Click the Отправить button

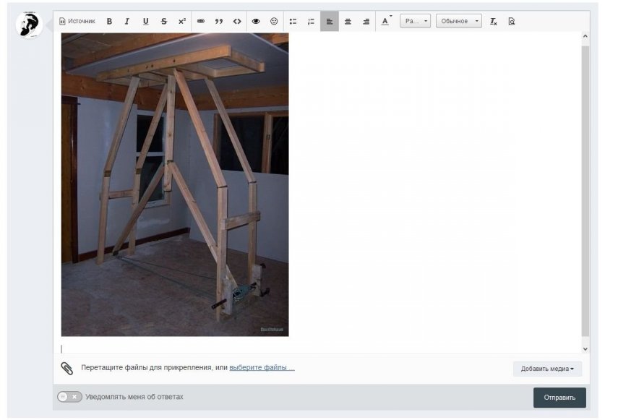559,398
